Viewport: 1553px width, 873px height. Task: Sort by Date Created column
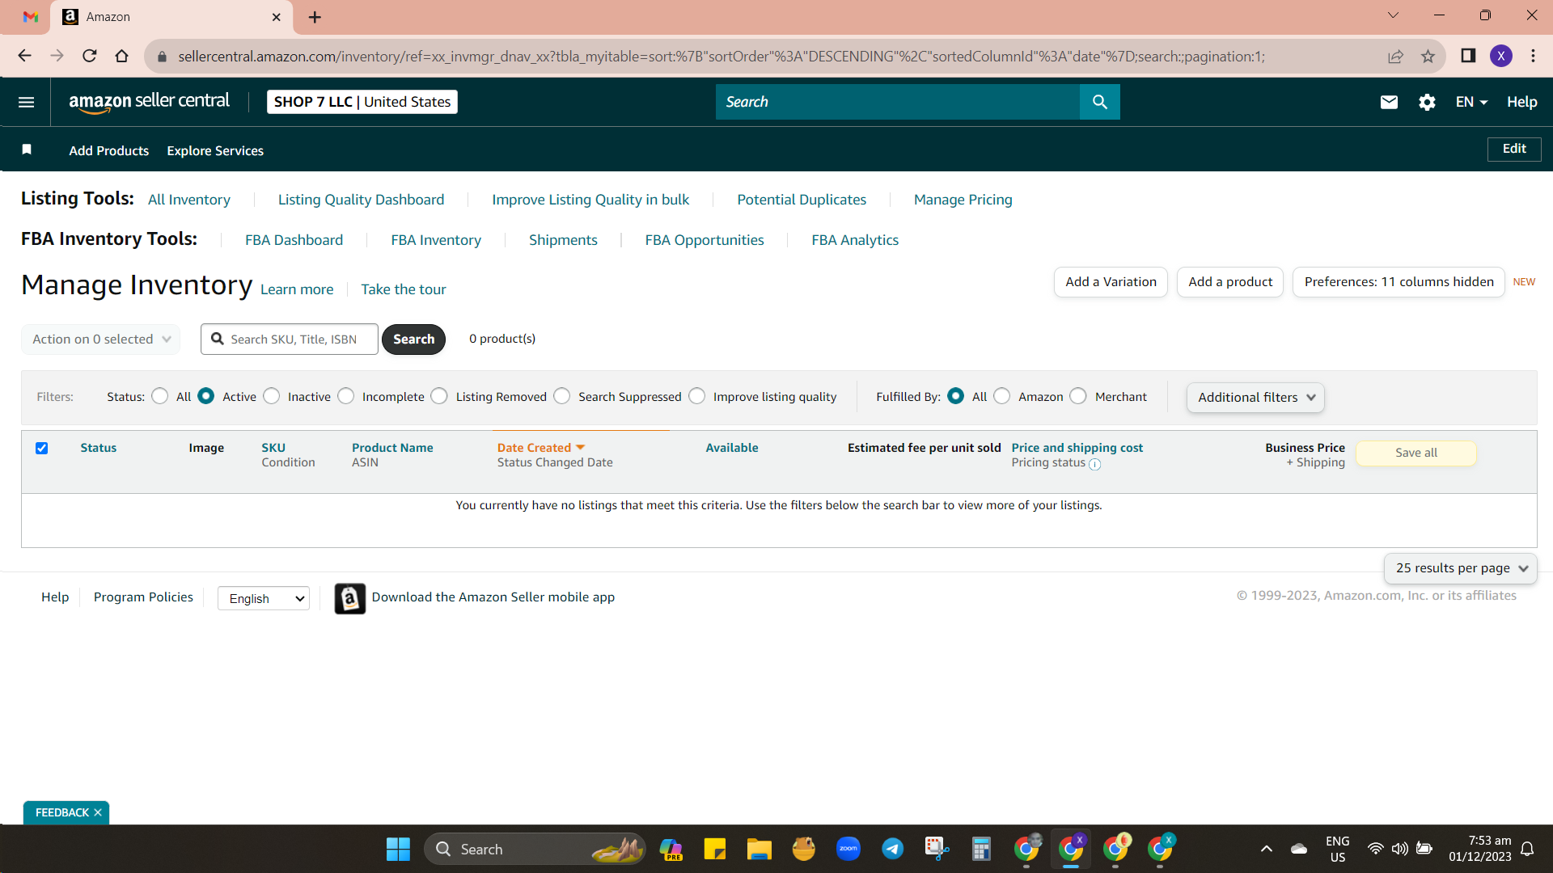tap(540, 448)
